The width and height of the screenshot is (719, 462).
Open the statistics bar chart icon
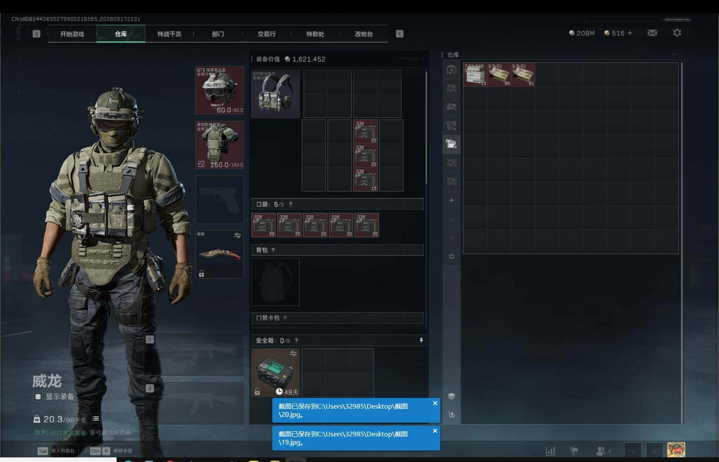pos(550,451)
